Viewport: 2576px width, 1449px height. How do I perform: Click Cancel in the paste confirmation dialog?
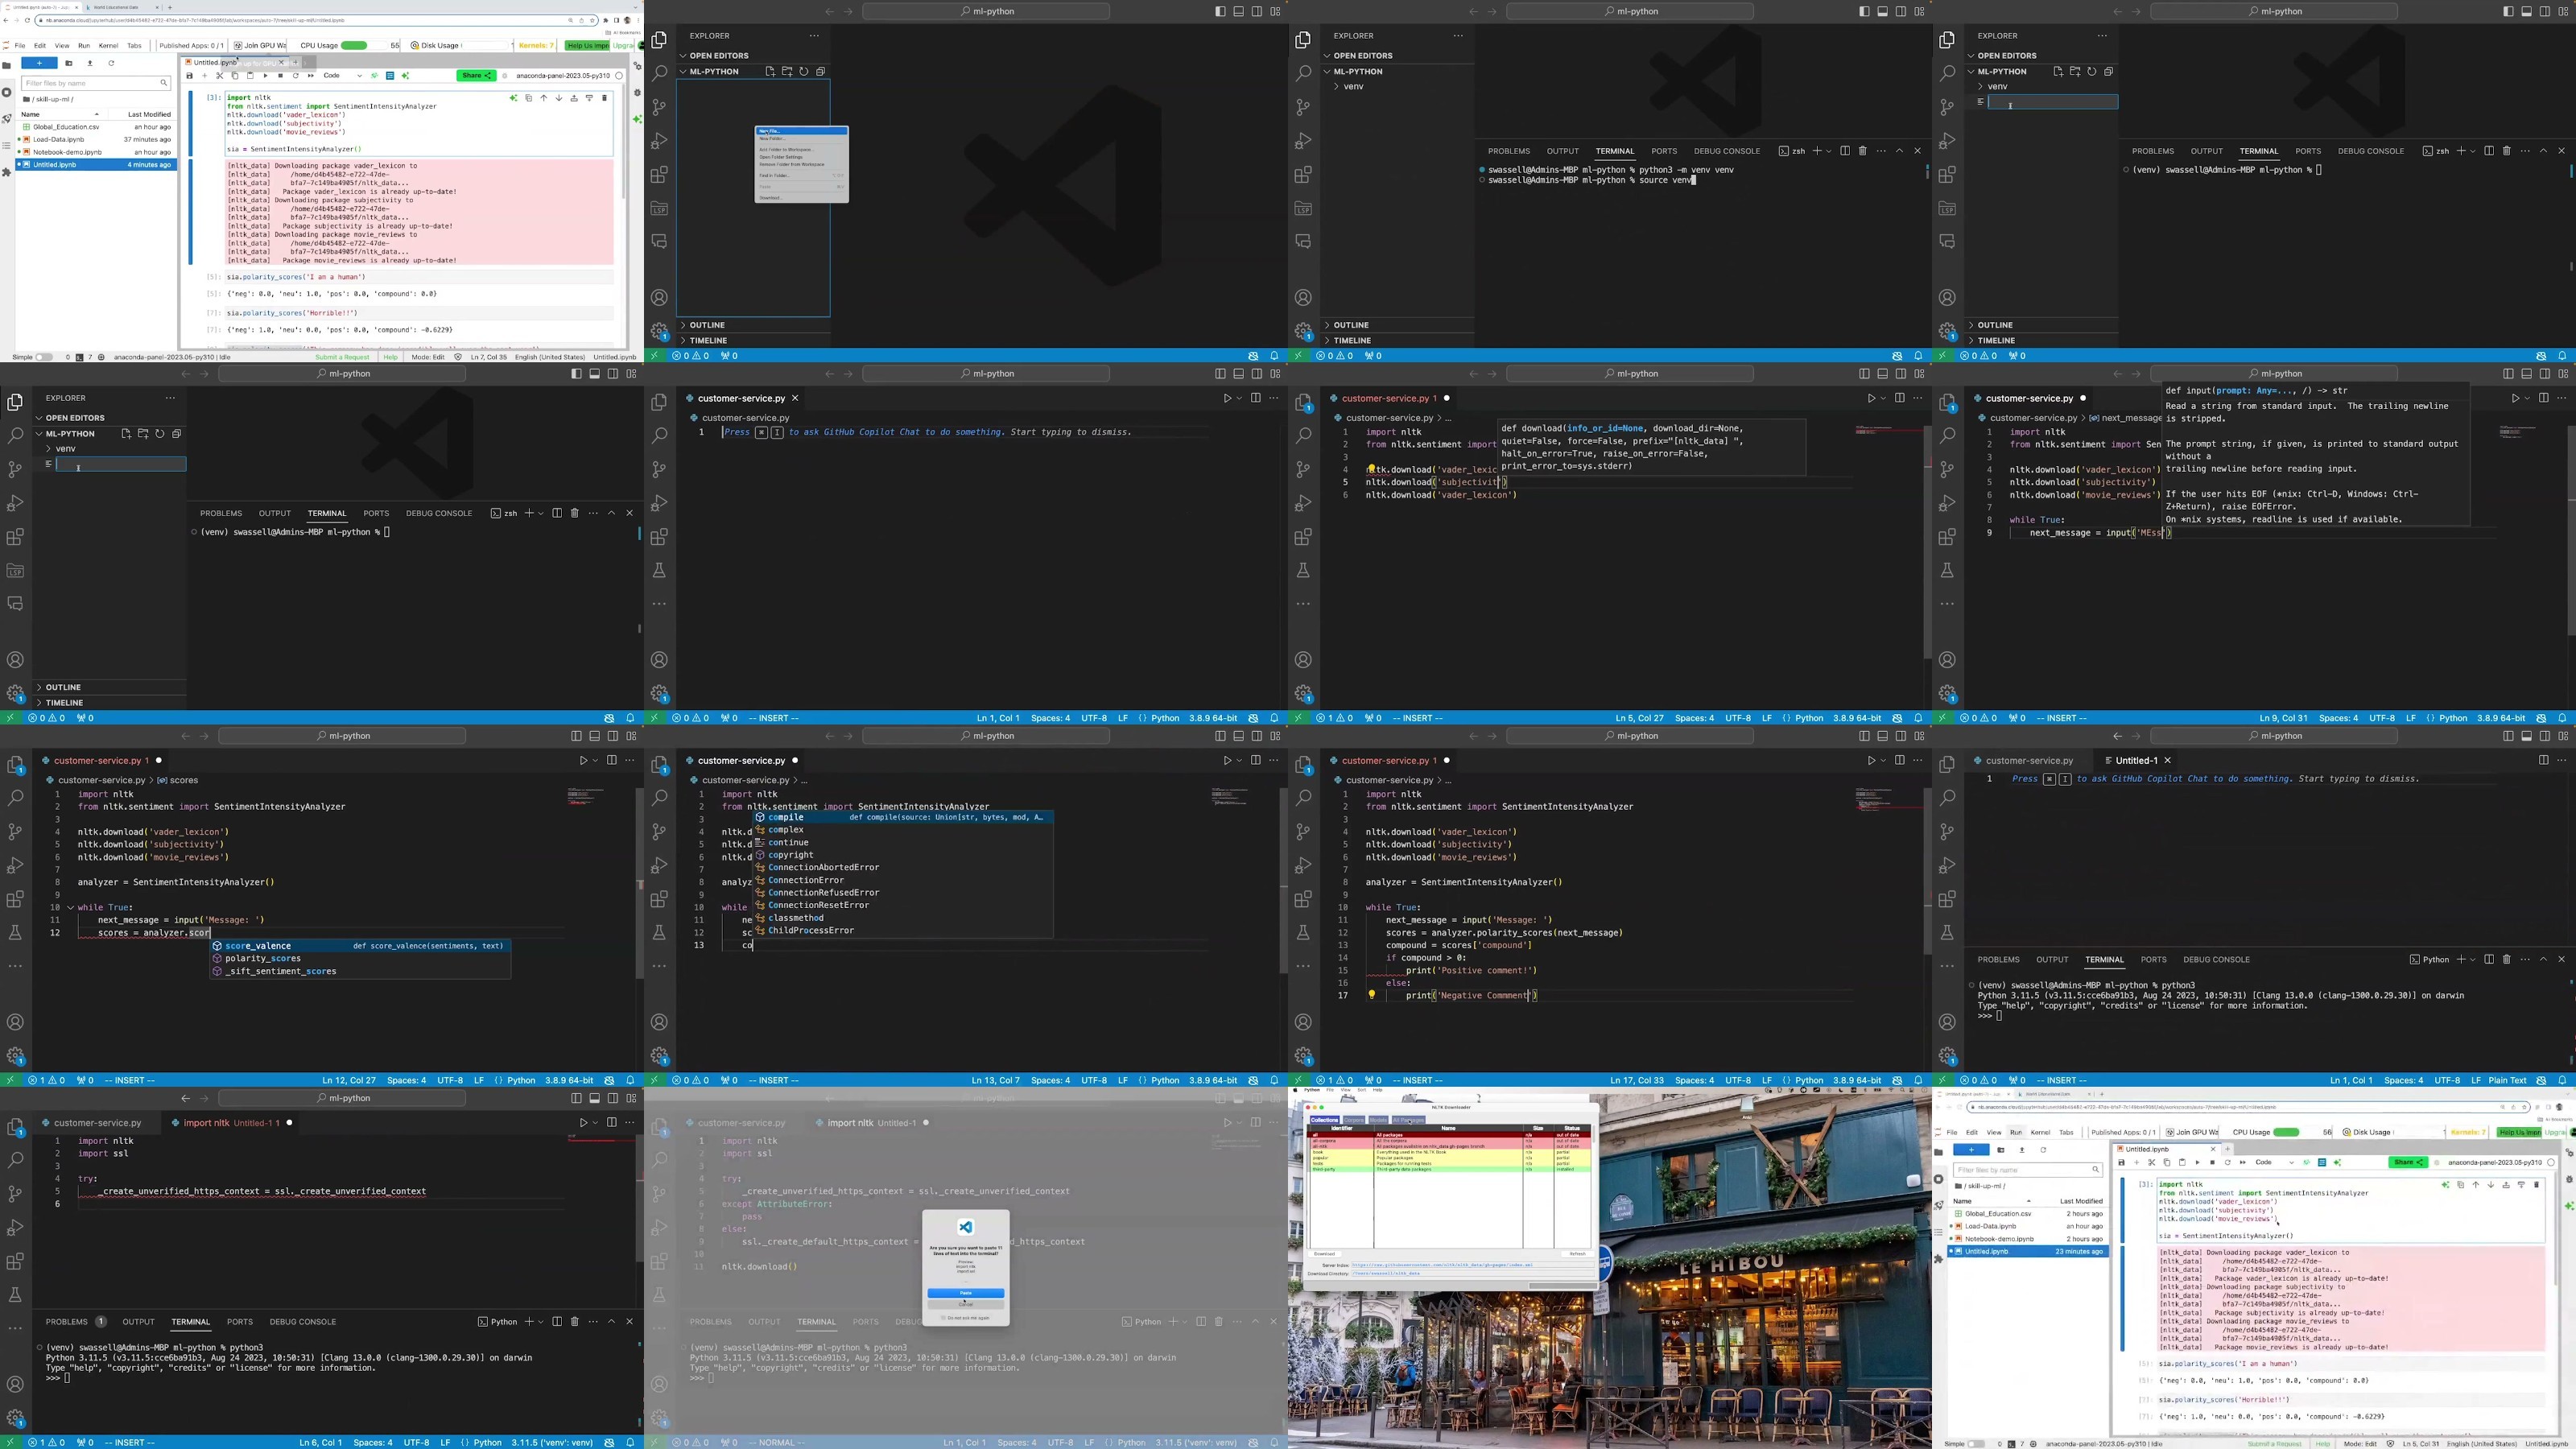[966, 1304]
